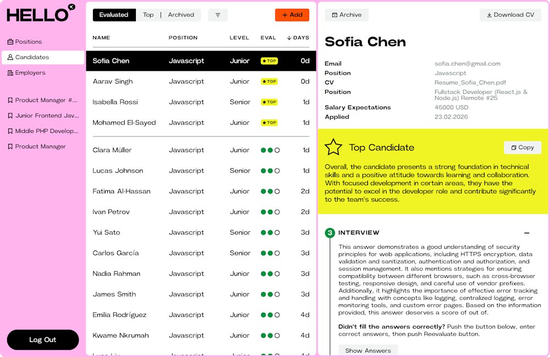
Task: Click the evaluation dots for Lucas Johnson
Action: tap(269, 171)
